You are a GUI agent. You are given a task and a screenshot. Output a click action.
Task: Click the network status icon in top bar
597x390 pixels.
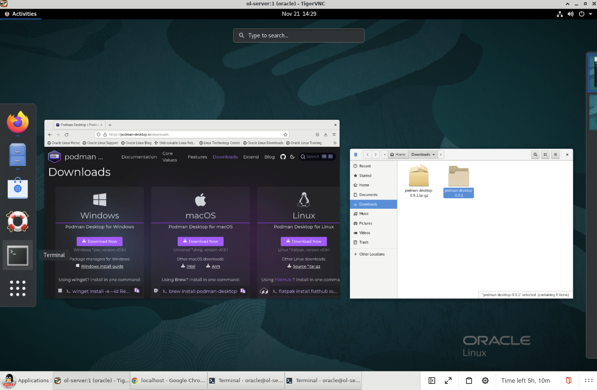pos(560,14)
